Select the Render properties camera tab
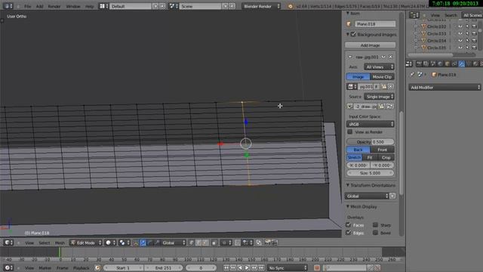Image resolution: width=483 pixels, height=272 pixels. click(419, 63)
